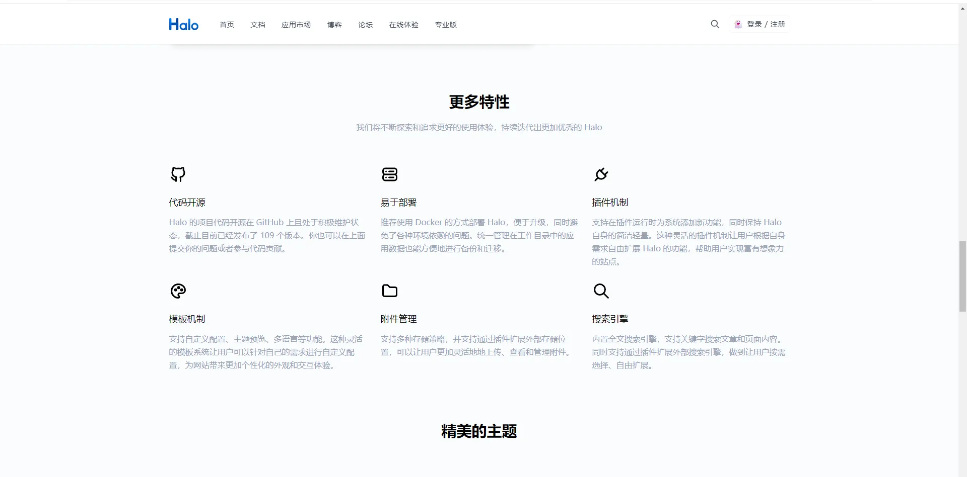Click the 搜索引擎 feature title

[x=610, y=319]
